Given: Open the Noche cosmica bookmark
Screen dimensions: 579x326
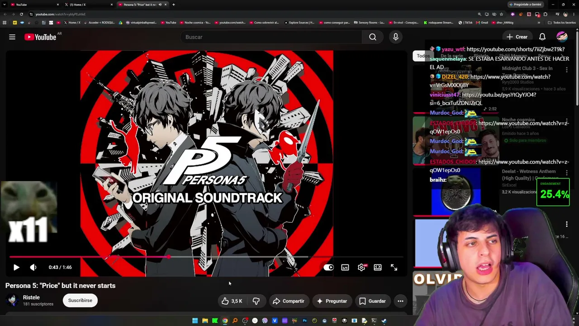Looking at the screenshot, I should 195,23.
